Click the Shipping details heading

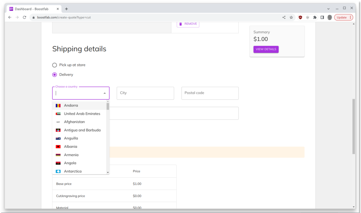tap(79, 49)
